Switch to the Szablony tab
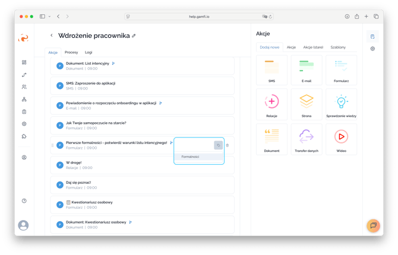Viewport: 398px width, 255px height. tap(338, 47)
